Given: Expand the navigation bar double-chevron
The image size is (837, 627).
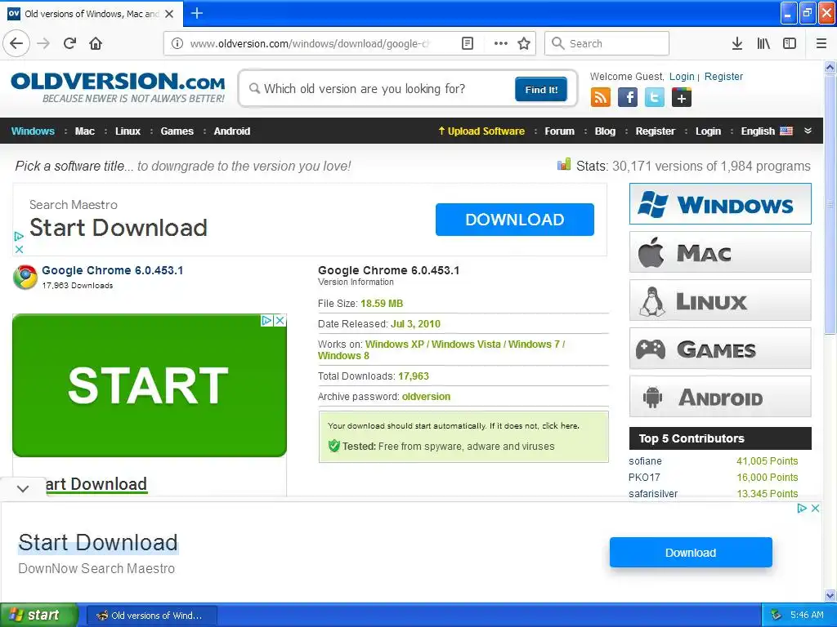Looking at the screenshot, I should (x=808, y=131).
